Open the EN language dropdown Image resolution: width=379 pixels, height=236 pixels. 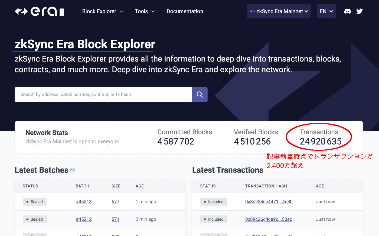(326, 11)
